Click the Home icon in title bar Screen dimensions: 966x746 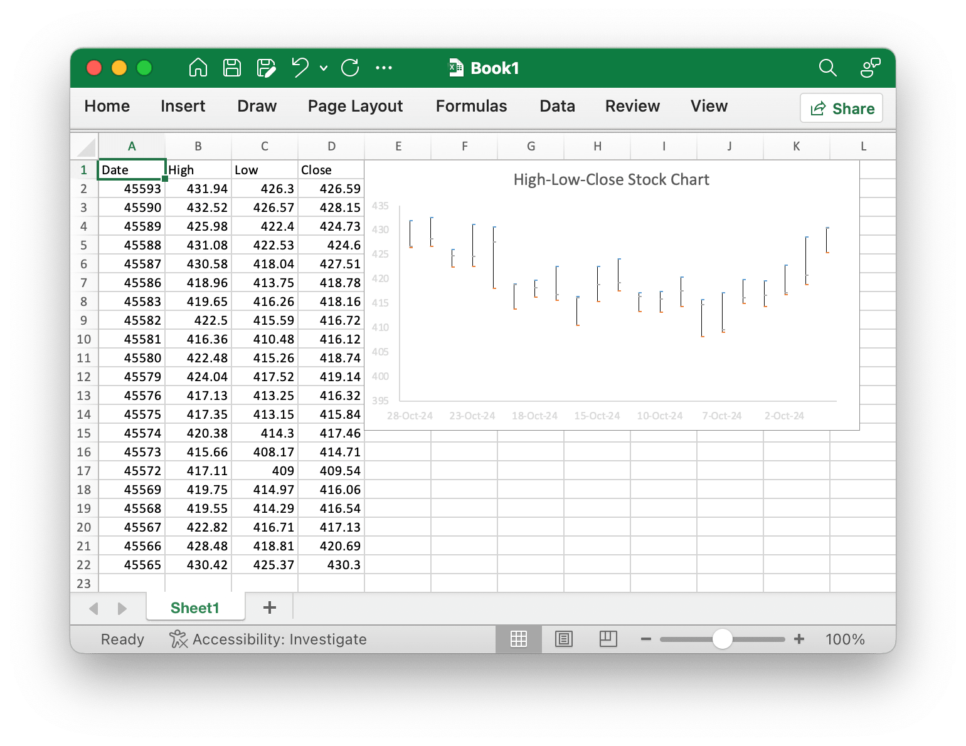coord(198,68)
